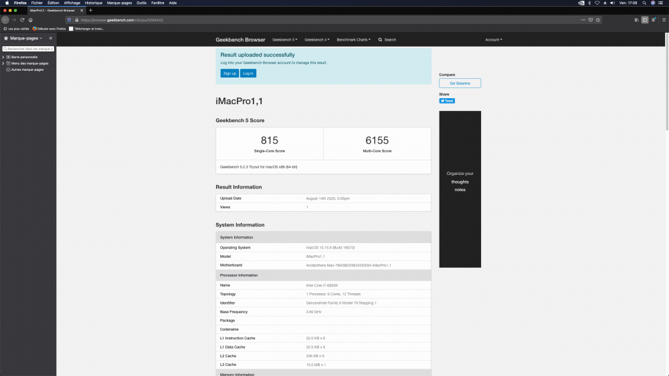669x376 pixels.
Task: Click the bookmarks sidebar search field
Action: (28, 49)
